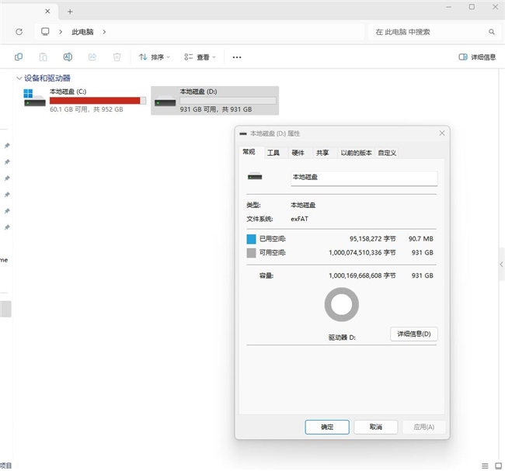The image size is (505, 471).
Task: Open the 硬件 tab in properties
Action: point(298,153)
